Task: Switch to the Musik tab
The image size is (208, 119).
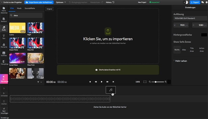Action: [x=19, y=8]
